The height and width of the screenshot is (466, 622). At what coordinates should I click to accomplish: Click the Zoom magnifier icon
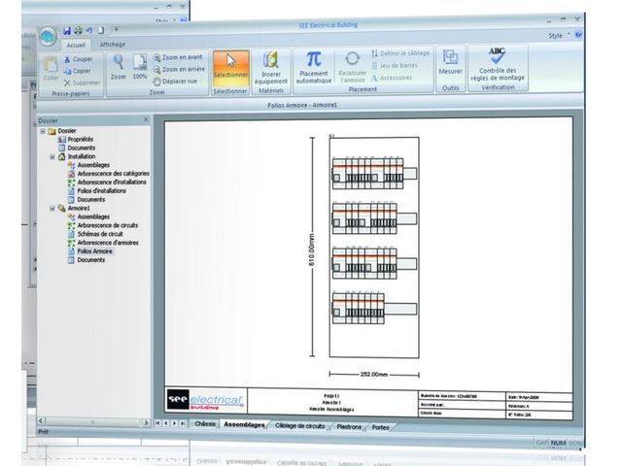click(x=119, y=64)
